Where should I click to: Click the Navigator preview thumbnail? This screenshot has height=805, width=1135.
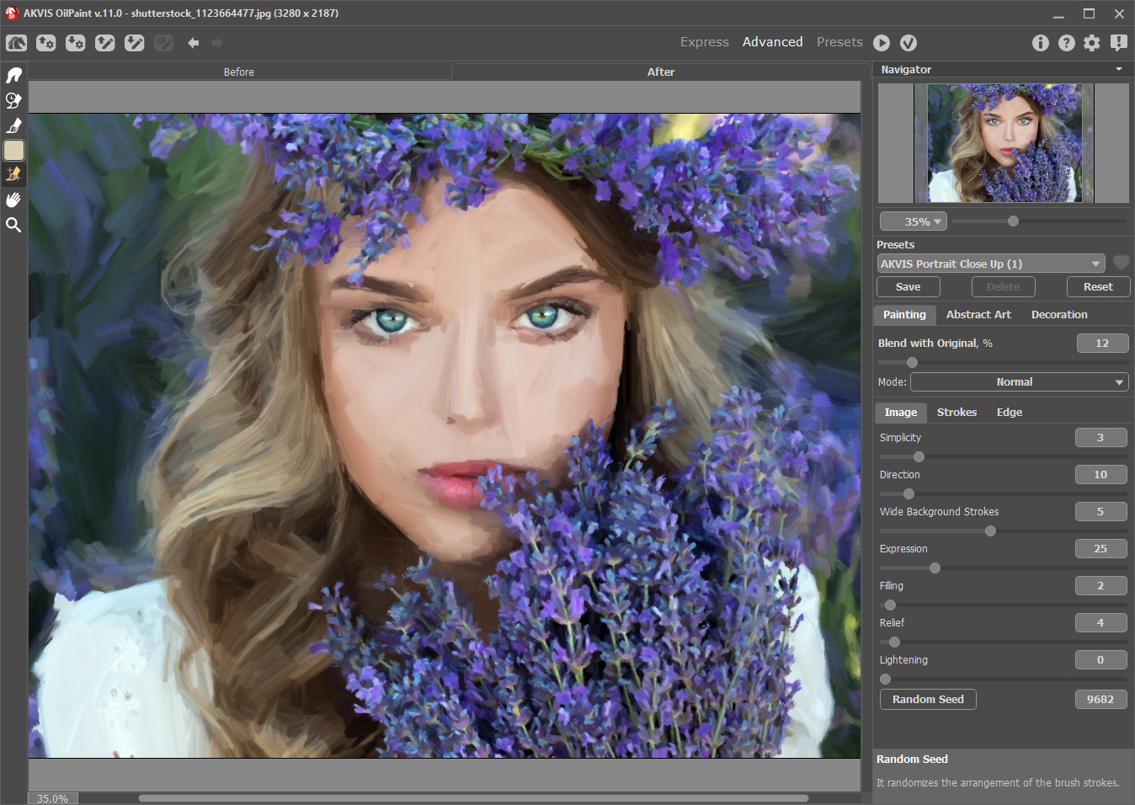1004,141
